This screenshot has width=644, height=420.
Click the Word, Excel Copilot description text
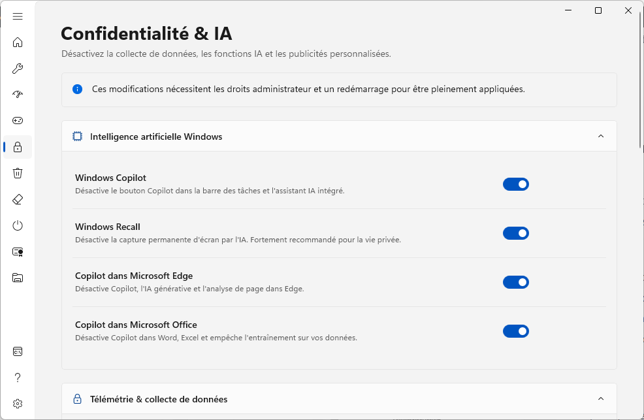216,338
